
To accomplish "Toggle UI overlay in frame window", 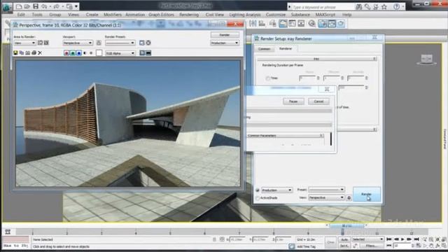I will click(142, 53).
